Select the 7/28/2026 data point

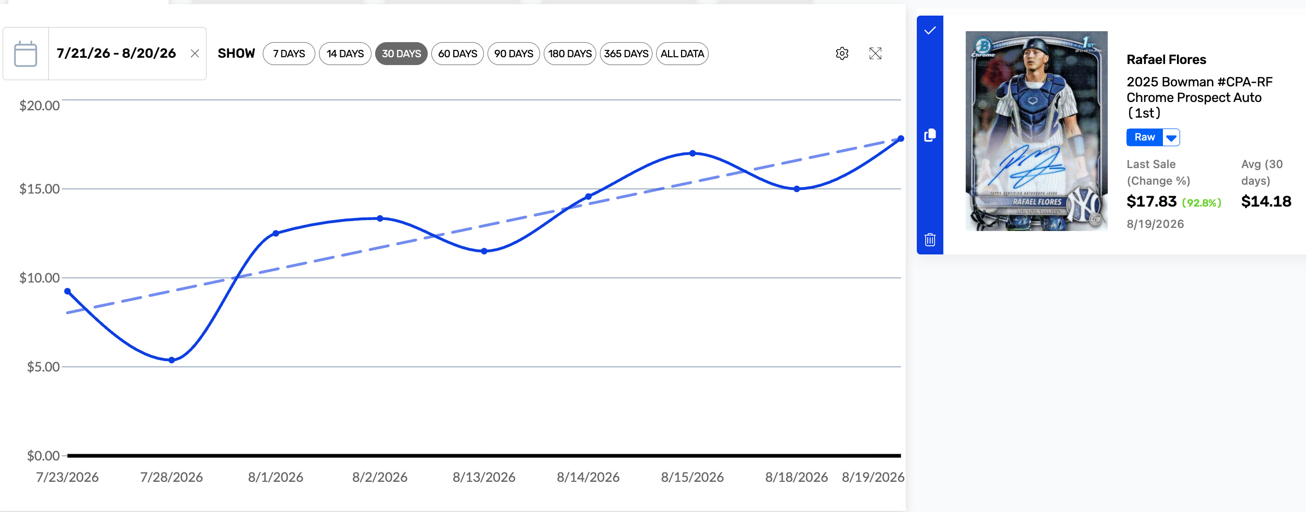coord(172,360)
